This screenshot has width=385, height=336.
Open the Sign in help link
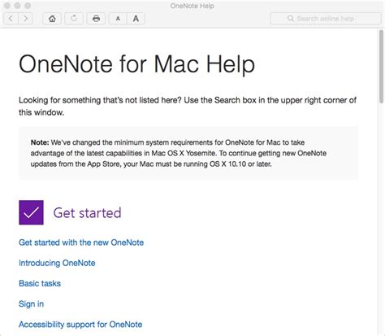[31, 304]
